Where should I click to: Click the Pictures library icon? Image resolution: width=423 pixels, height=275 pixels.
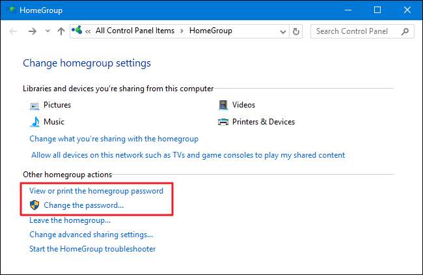pos(34,105)
